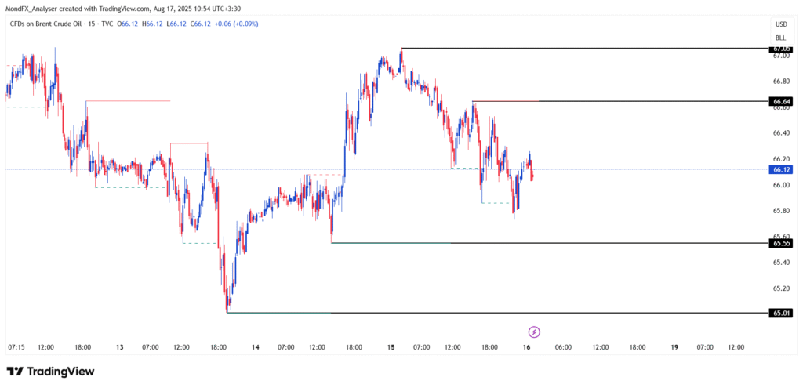Select the 67.05 price level label

click(x=780, y=49)
